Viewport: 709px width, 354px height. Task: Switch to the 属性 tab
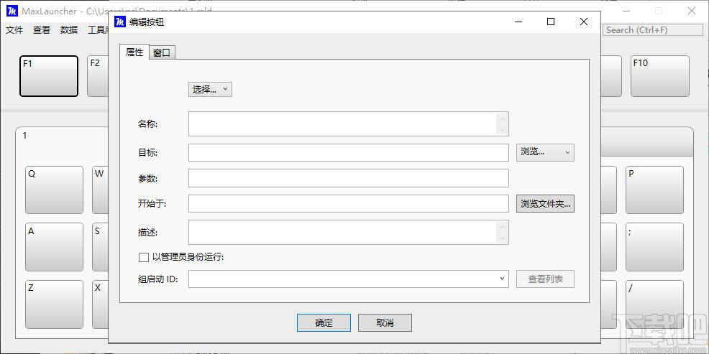click(134, 52)
